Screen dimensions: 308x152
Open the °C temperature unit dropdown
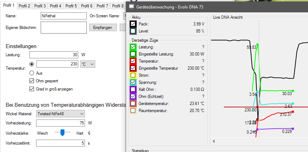[88, 64]
